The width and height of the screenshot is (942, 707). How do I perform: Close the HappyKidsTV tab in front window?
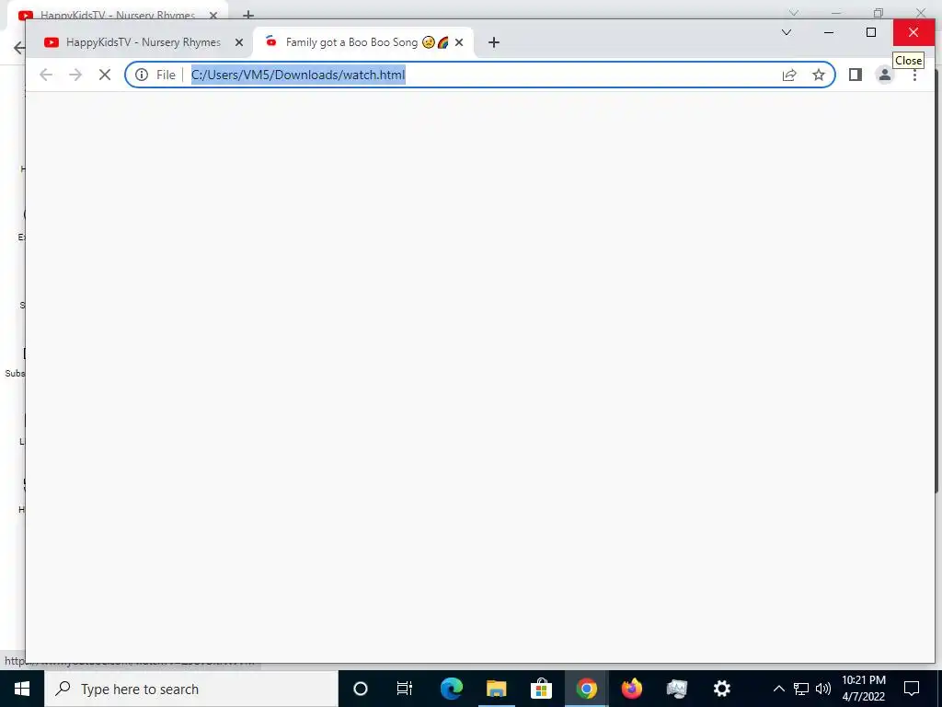[x=238, y=42]
